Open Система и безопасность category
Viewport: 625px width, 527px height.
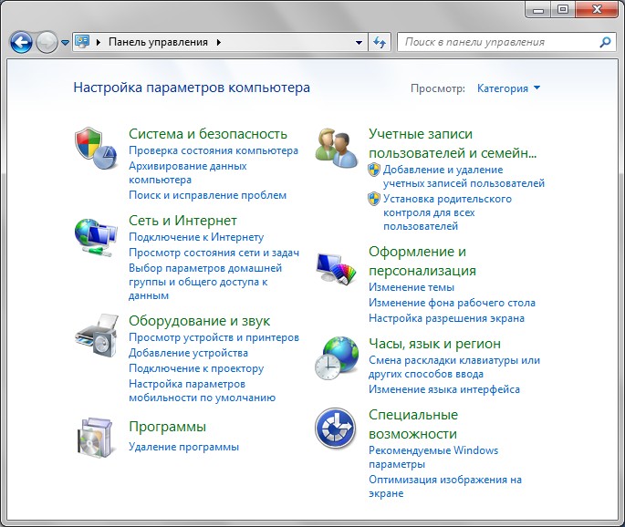(208, 134)
